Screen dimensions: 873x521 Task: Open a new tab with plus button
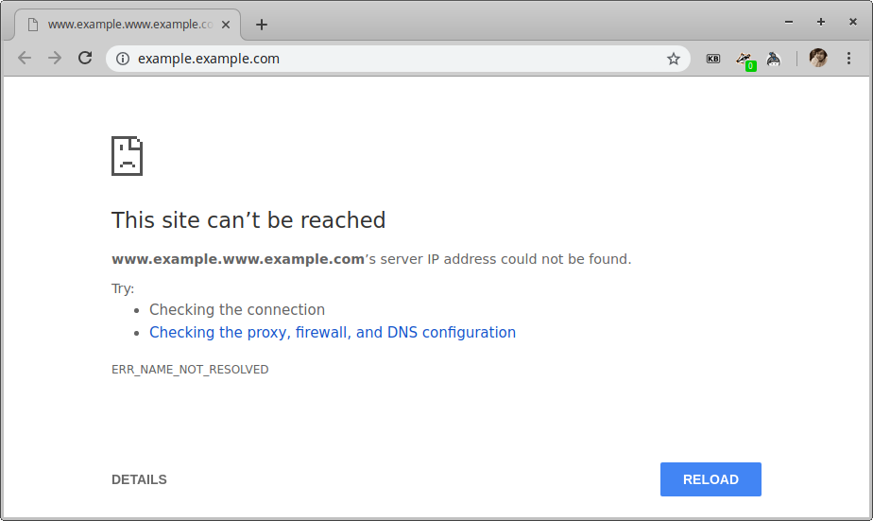(262, 25)
